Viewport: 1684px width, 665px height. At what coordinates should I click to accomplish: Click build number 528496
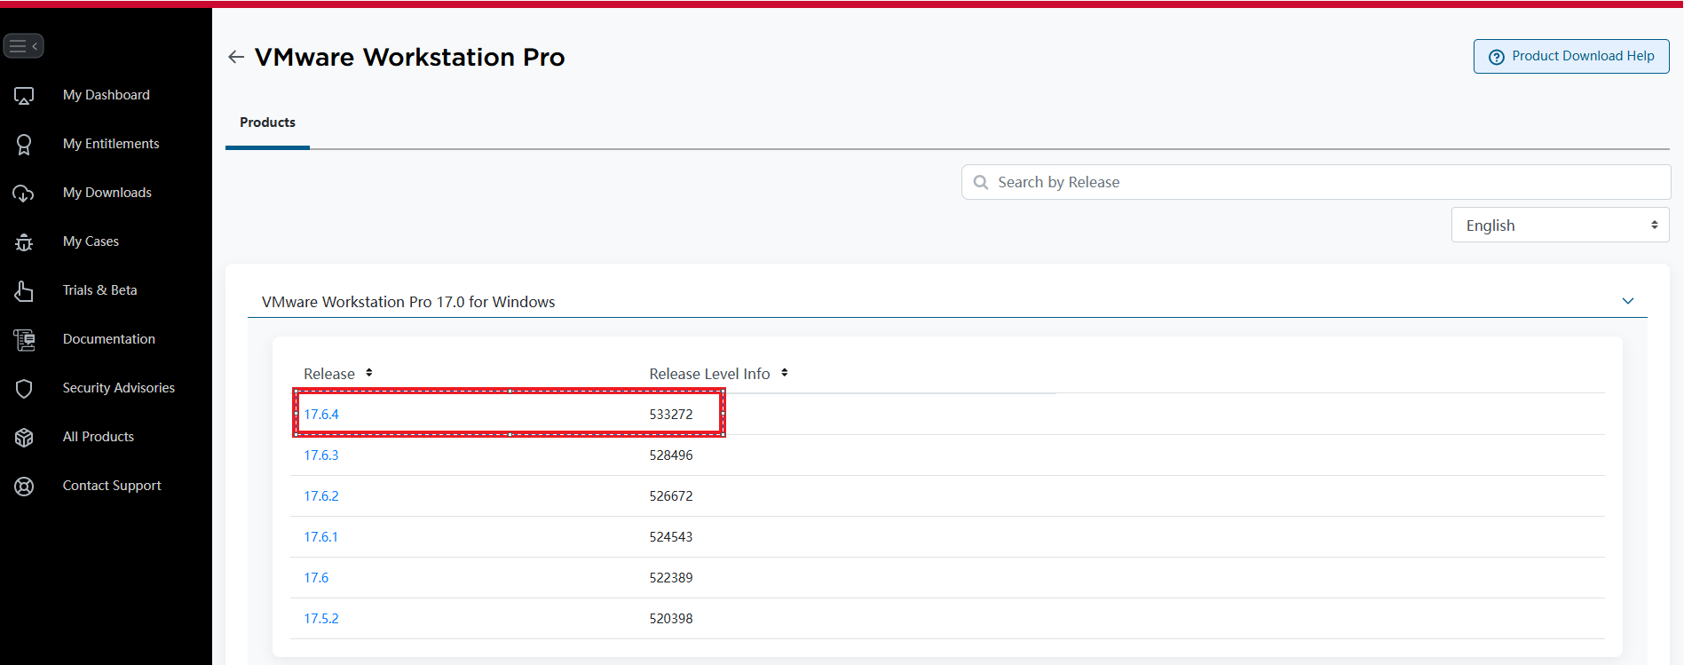point(671,455)
